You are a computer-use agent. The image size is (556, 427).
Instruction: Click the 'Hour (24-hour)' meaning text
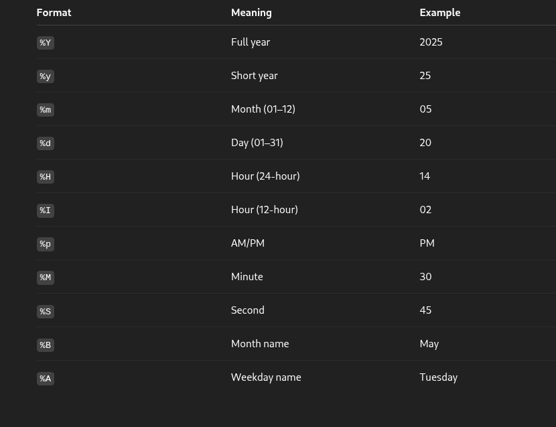click(265, 176)
